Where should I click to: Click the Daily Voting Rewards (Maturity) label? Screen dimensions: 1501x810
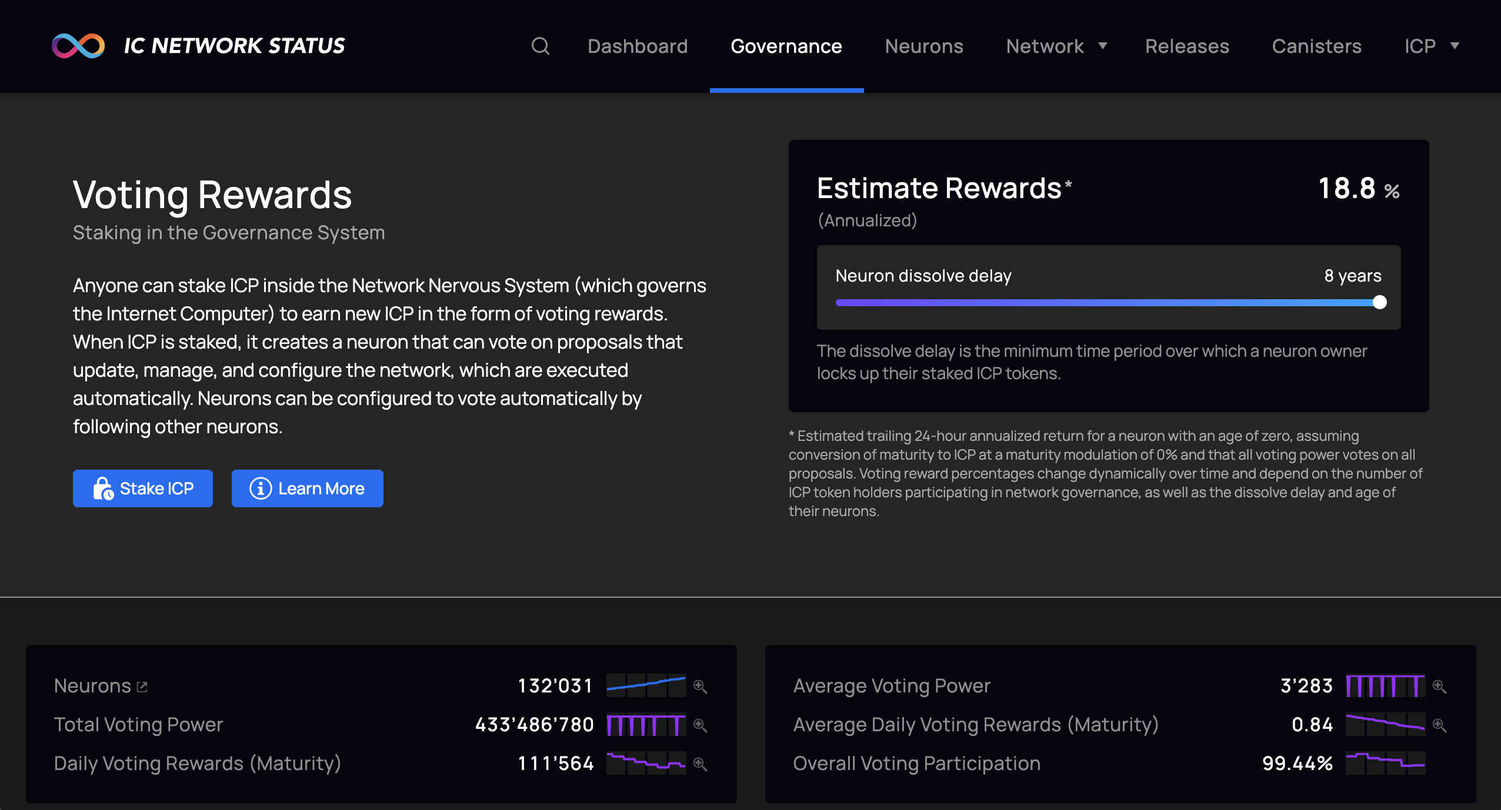tap(198, 764)
